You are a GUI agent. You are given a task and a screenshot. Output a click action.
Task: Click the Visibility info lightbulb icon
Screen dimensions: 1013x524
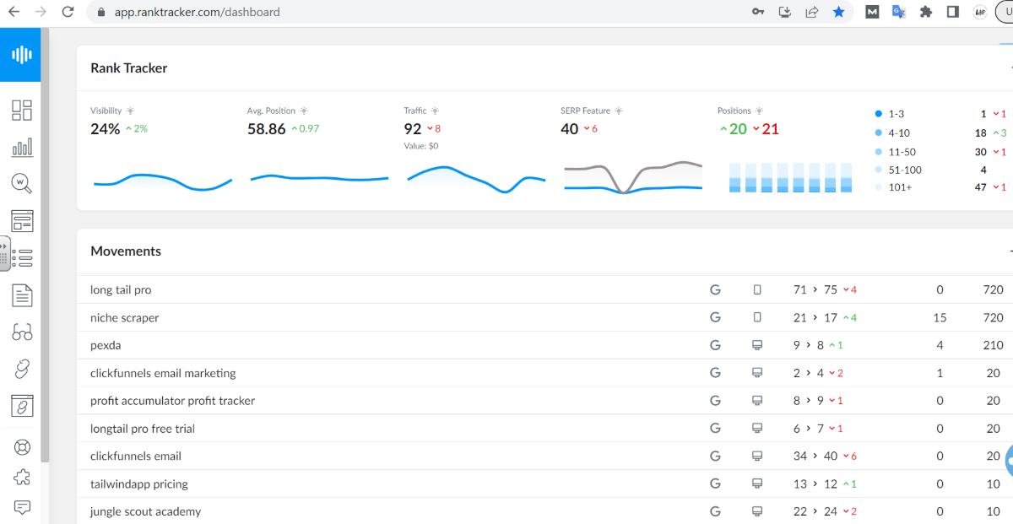131,111
